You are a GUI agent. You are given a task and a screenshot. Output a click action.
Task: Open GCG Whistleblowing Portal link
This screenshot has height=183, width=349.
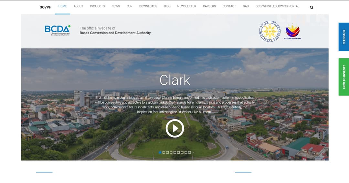pos(277,6)
